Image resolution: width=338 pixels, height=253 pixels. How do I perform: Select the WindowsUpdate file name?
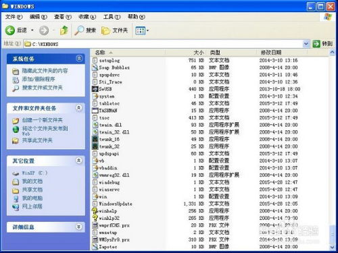116,204
